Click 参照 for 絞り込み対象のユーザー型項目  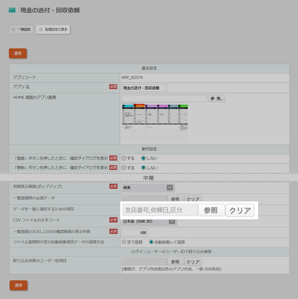(x=175, y=262)
